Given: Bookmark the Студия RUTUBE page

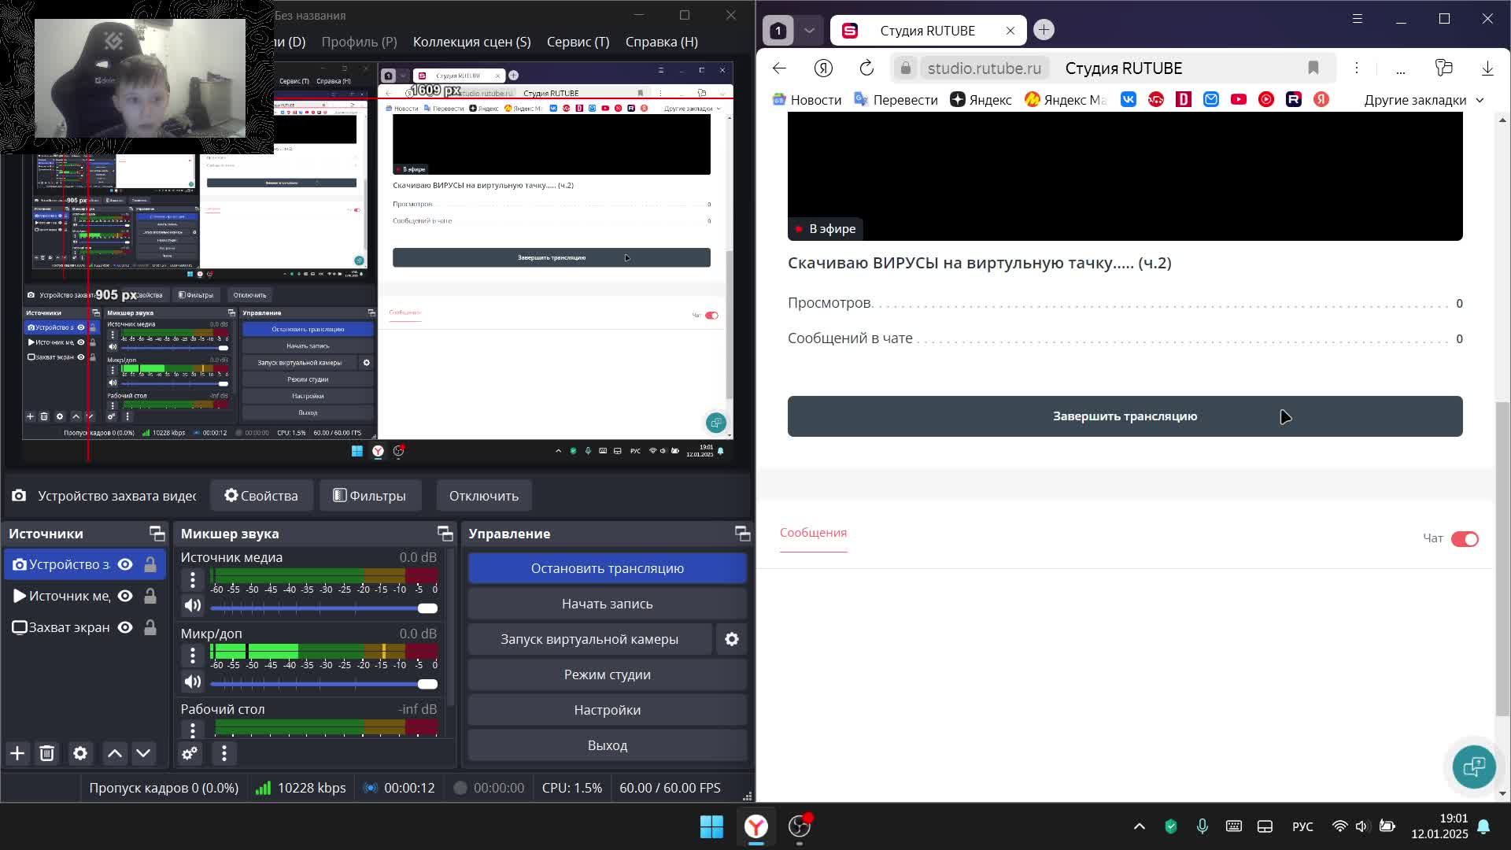Looking at the screenshot, I should click(1313, 68).
